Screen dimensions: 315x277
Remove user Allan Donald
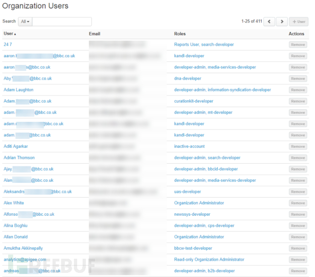[x=298, y=237]
